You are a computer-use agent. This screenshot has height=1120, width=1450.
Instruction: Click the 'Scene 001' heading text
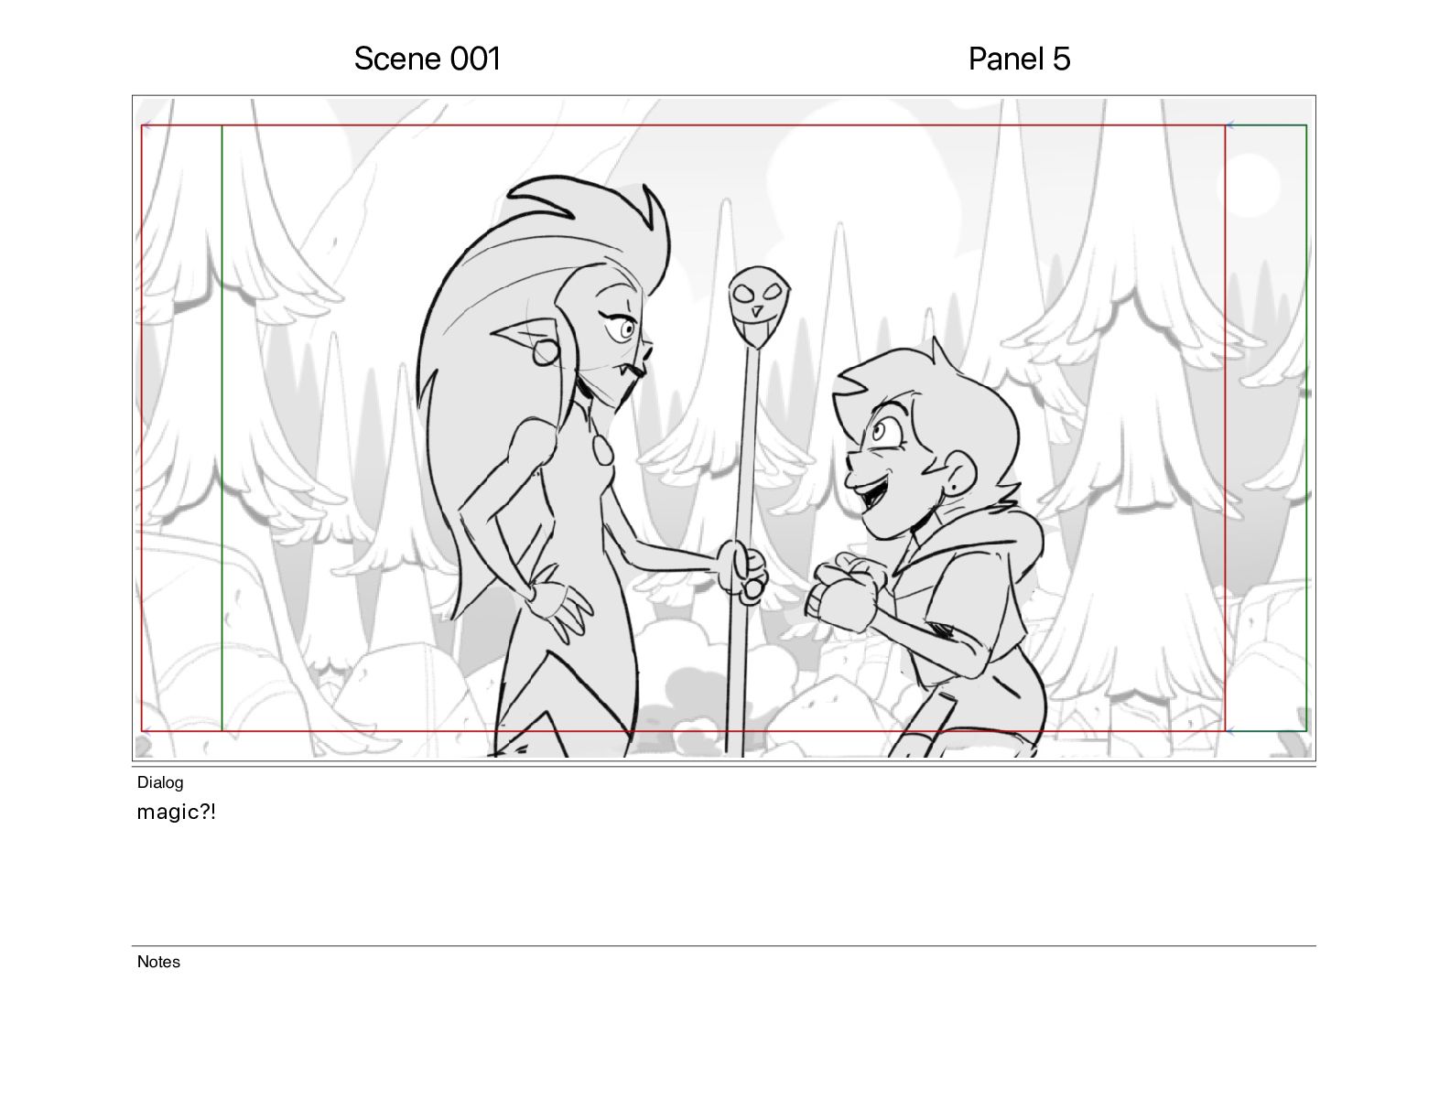(427, 59)
